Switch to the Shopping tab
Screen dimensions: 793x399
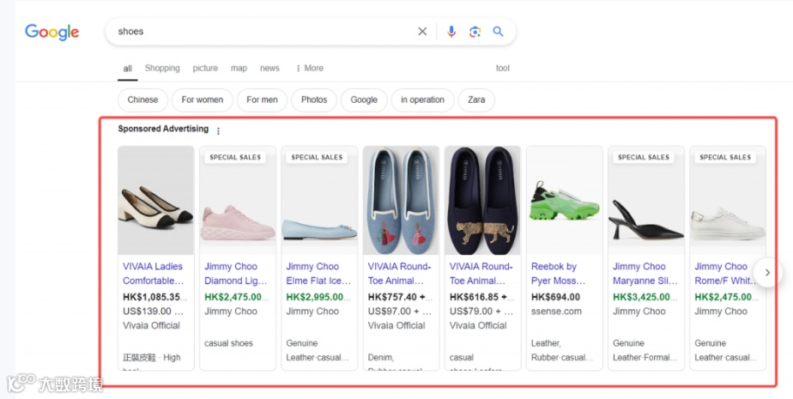pos(162,68)
